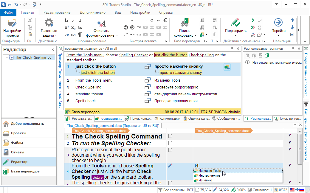Open the Базы переводов view
This screenshot has width=310, height=193.
[25, 171]
